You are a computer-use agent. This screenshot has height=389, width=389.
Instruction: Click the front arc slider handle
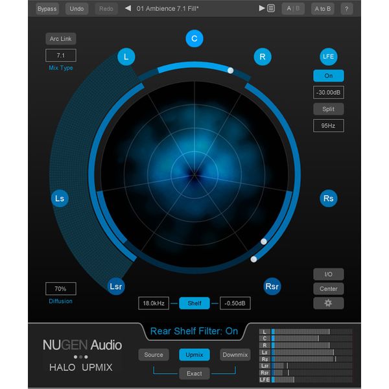(230, 71)
